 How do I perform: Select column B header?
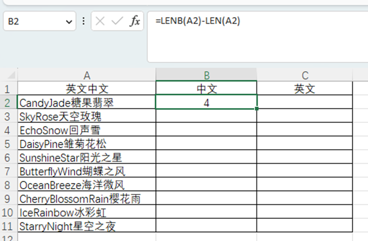pyautogui.click(x=206, y=75)
